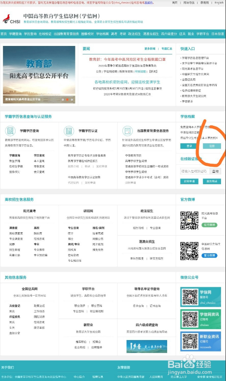Screen dimensions: 226x381
Task: Click 招聘会 under 新职业
Action: 97,342
